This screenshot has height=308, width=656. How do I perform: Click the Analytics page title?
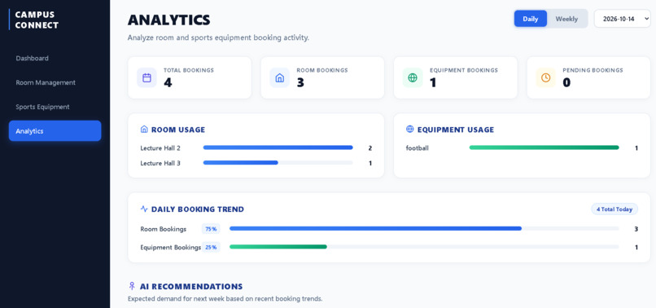click(x=169, y=20)
